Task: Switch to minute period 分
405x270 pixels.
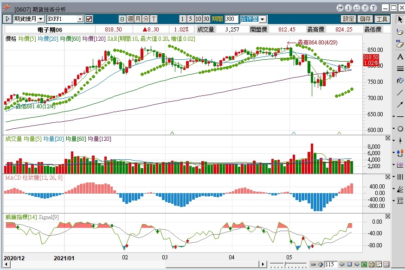Action: (146, 19)
